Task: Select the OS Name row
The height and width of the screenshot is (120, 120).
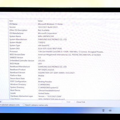Action: (x=64, y=24)
